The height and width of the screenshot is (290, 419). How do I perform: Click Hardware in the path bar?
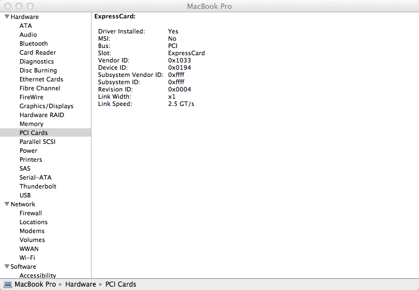coord(80,284)
